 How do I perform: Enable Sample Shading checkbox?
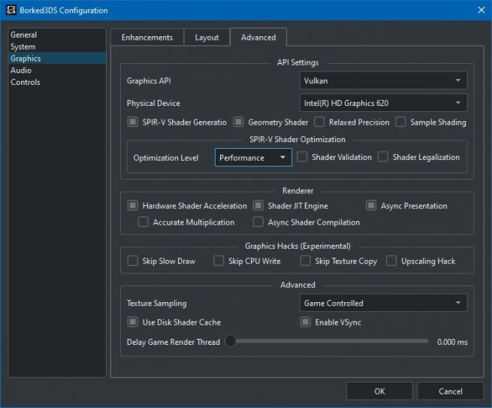(400, 122)
